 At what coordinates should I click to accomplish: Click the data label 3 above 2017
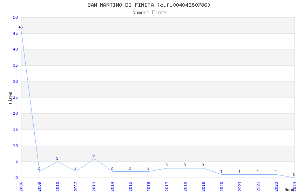tap(167, 165)
